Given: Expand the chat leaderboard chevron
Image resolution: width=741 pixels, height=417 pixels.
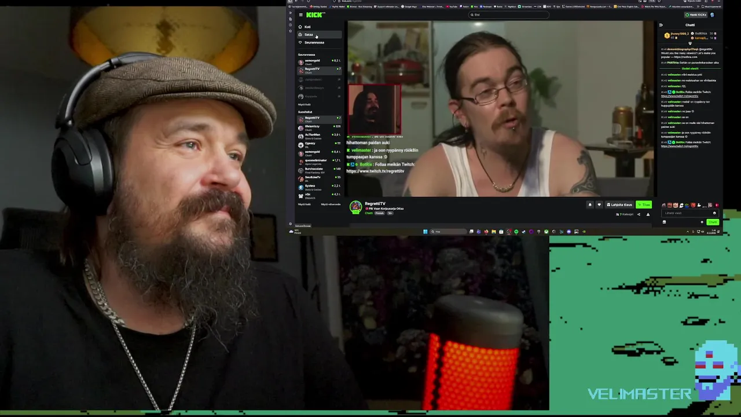Looking at the screenshot, I should (x=690, y=43).
